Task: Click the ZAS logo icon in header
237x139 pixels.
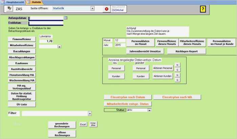Action: (9, 8)
